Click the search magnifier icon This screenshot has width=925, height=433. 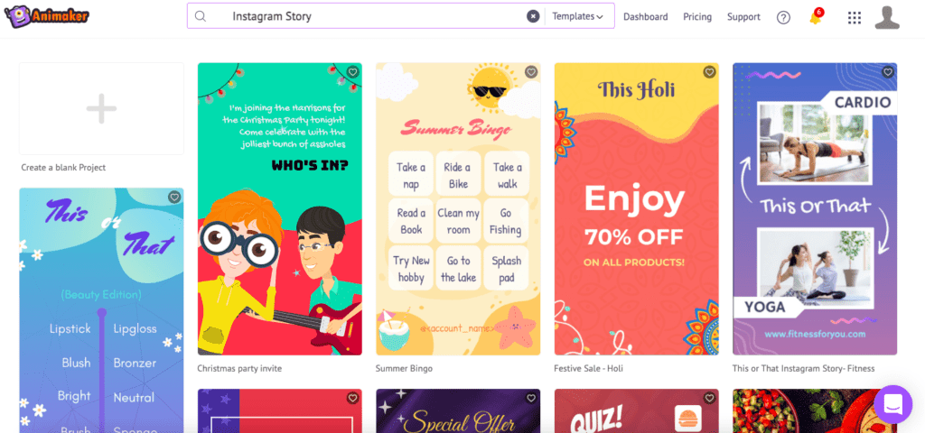pyautogui.click(x=201, y=16)
